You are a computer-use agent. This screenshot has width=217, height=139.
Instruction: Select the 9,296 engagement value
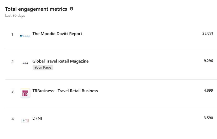point(208,61)
